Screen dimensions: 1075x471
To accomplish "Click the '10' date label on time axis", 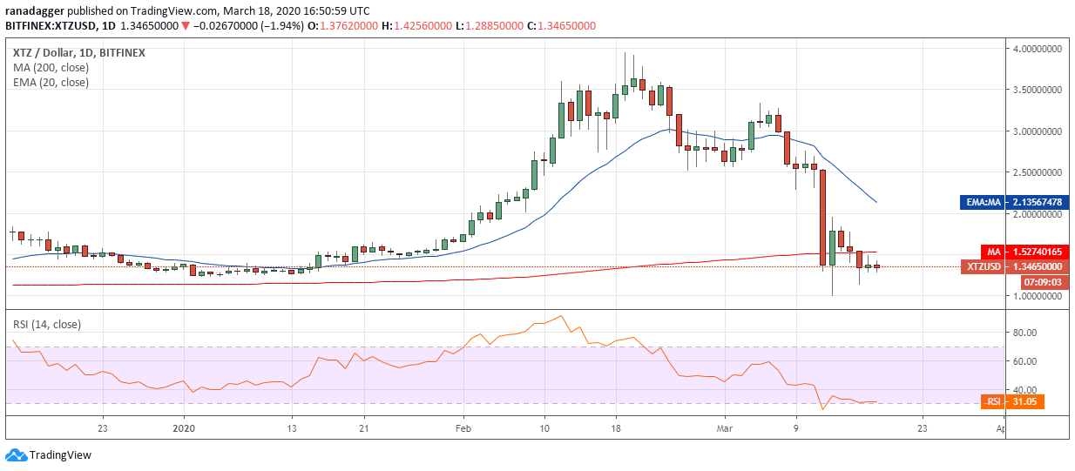I will click(544, 428).
